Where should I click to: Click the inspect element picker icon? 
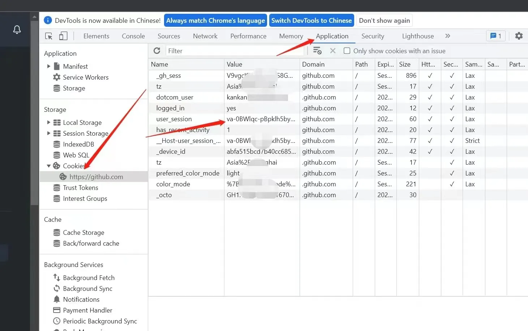point(49,36)
